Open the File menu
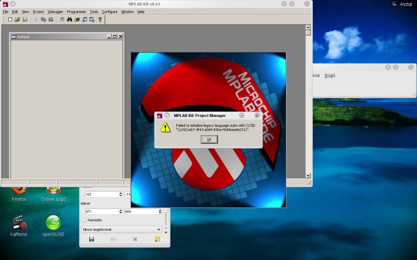Screen dimensions: 417x260 point(6,11)
